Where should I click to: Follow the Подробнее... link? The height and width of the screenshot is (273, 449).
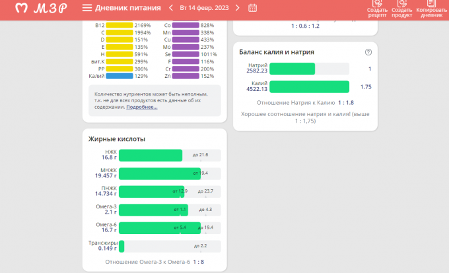[142, 107]
